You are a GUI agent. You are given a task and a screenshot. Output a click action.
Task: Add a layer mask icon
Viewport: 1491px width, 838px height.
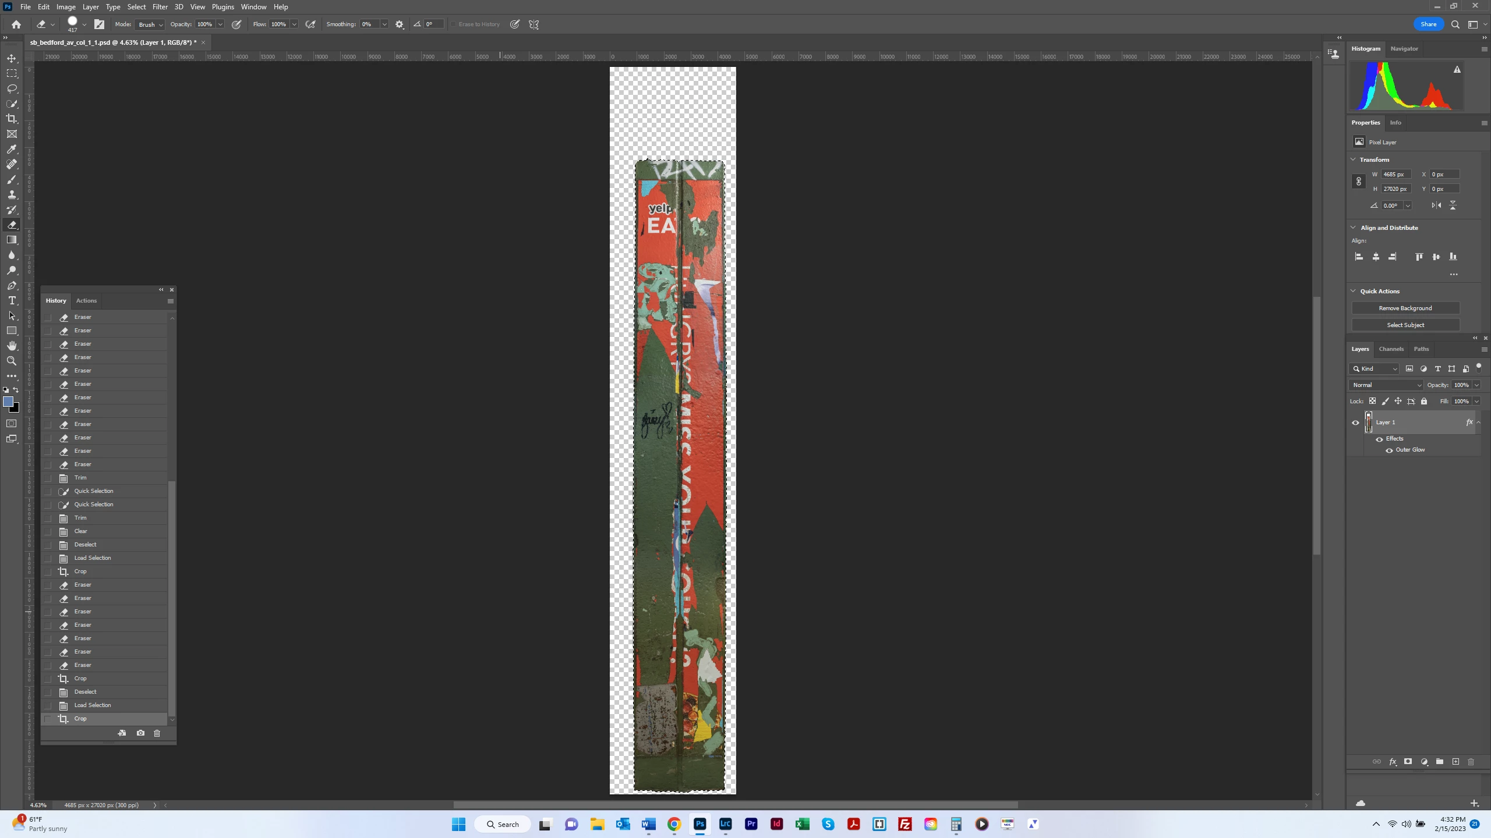point(1408,762)
